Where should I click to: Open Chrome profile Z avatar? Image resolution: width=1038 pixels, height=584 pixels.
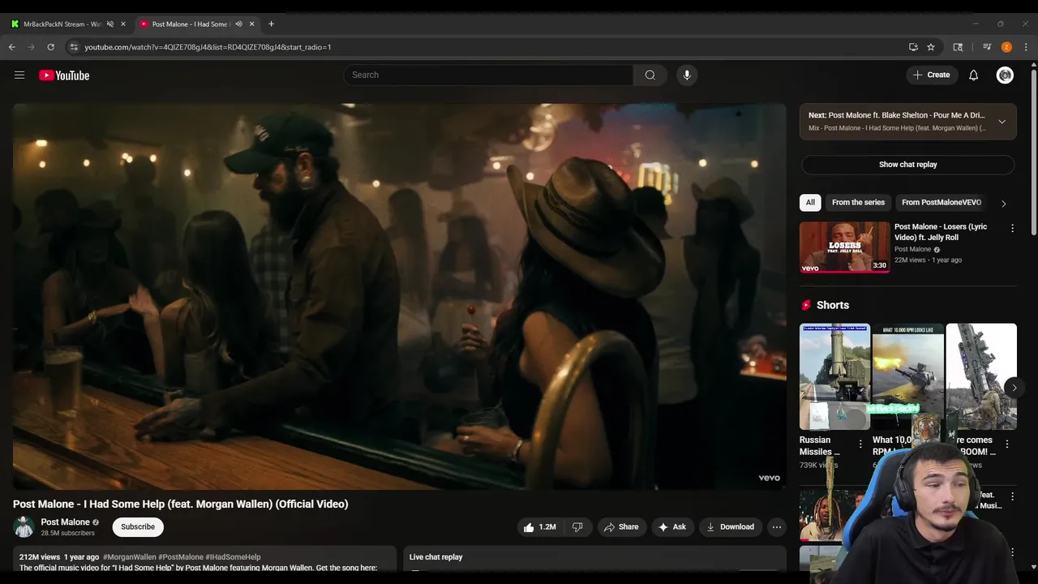pyautogui.click(x=1006, y=47)
